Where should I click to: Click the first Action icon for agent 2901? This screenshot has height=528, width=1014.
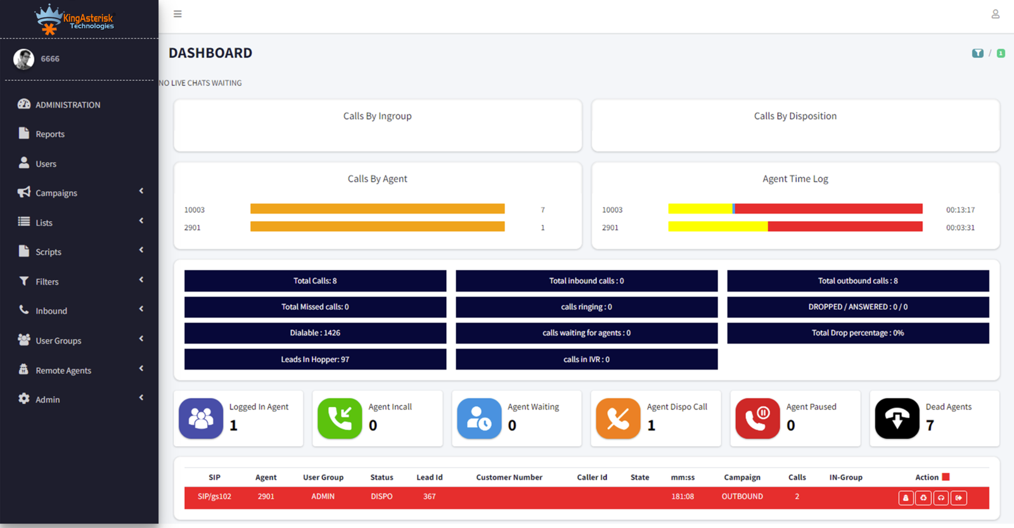tap(906, 498)
